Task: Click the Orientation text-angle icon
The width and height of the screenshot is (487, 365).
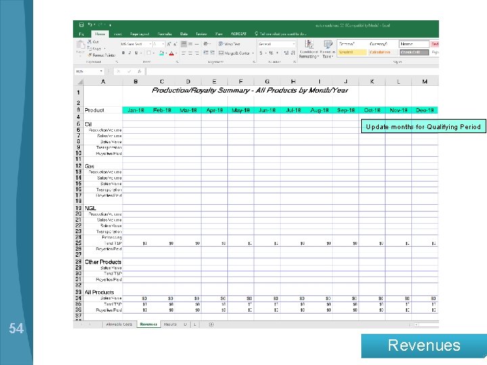Action: (x=206, y=44)
